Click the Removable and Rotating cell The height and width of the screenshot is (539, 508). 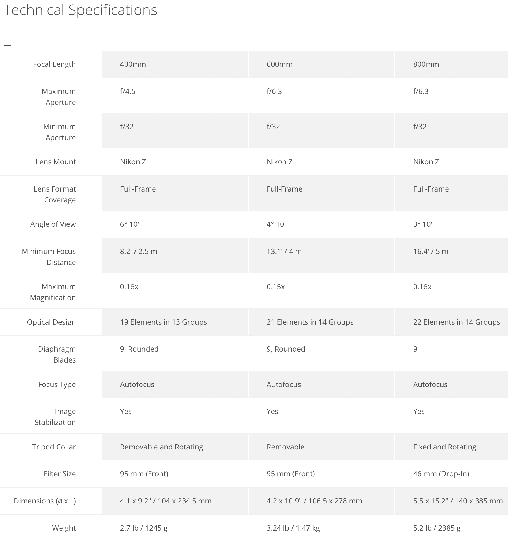tap(162, 447)
